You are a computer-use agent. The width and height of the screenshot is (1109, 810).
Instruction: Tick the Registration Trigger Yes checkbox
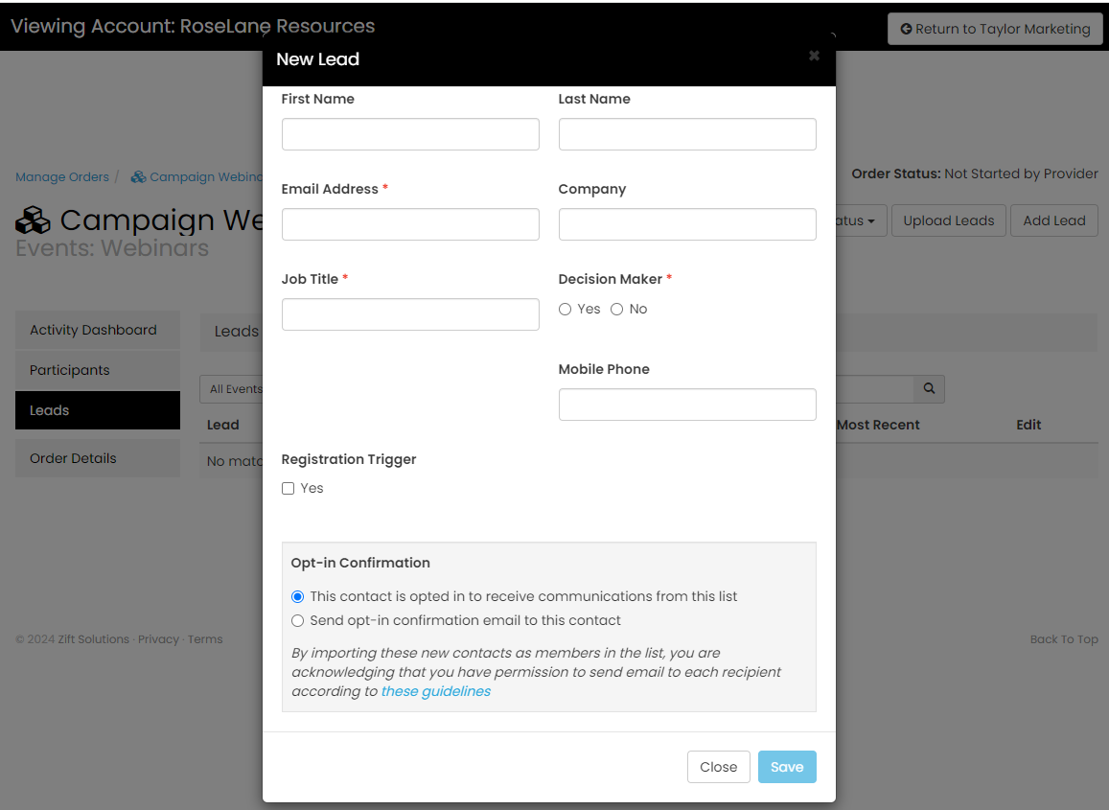(x=288, y=488)
